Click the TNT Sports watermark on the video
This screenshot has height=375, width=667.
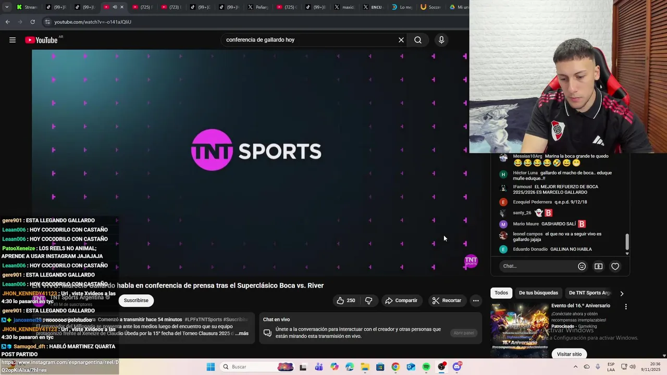[x=471, y=261]
